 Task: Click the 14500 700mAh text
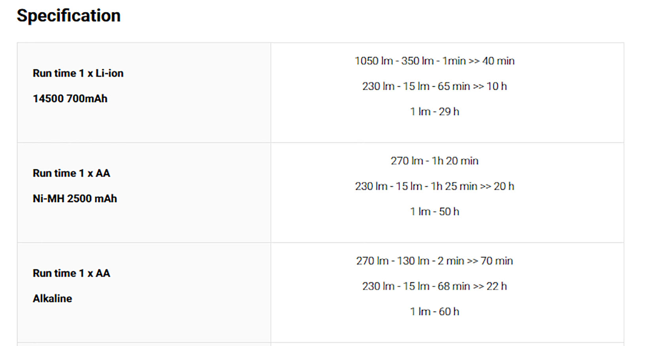pos(70,98)
